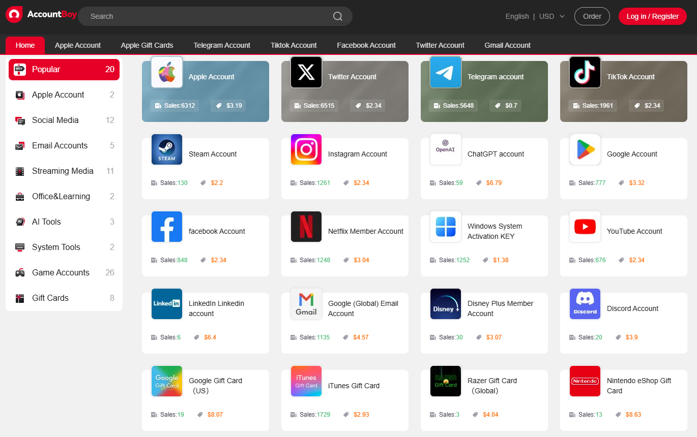Open the USD currency dropdown
Viewport: 697px width, 437px height.
[552, 16]
